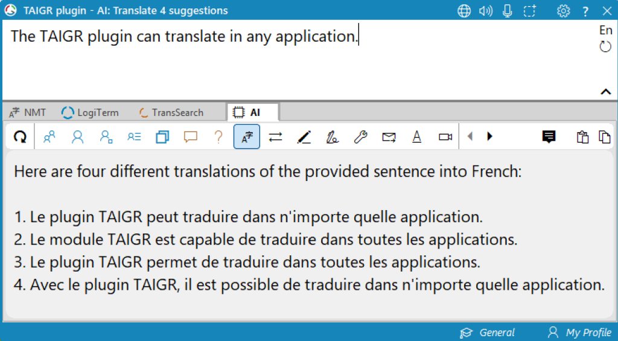
Task: Click the globe icon in the title bar
Action: (x=464, y=11)
